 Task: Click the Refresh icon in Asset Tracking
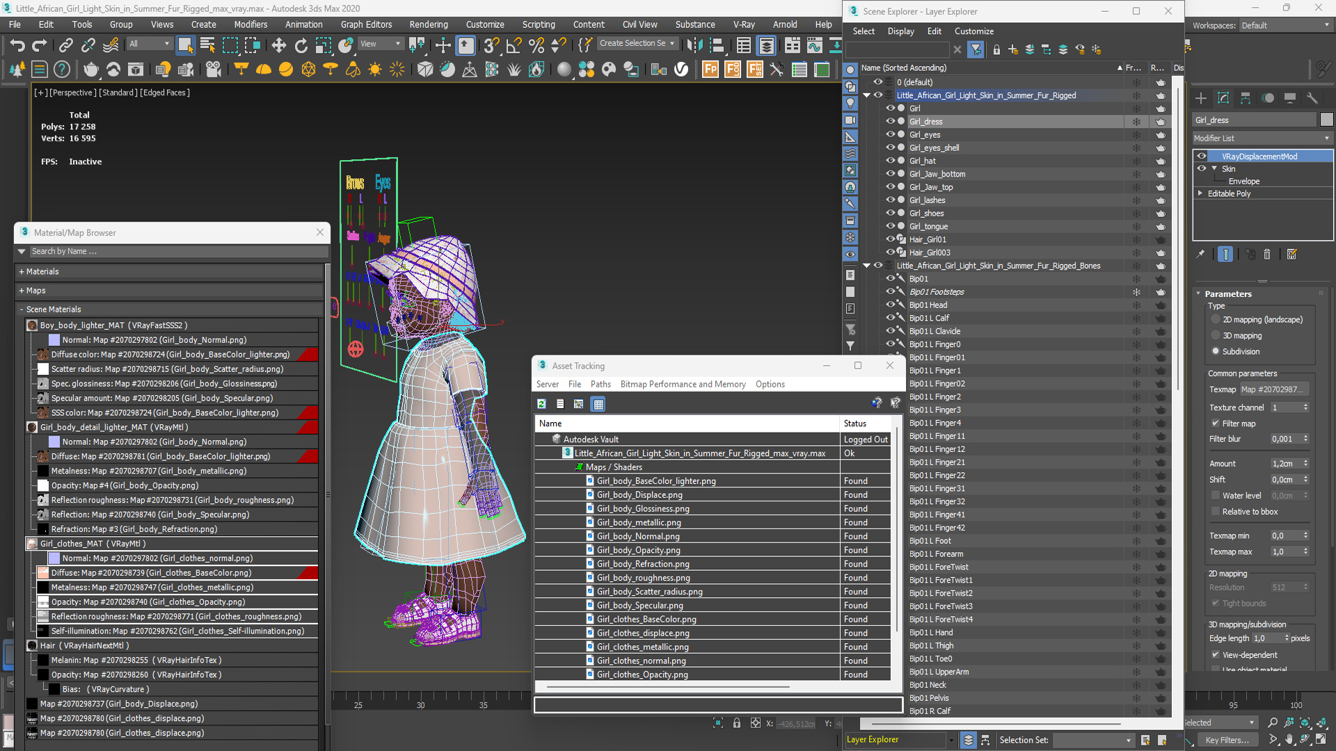(x=541, y=404)
